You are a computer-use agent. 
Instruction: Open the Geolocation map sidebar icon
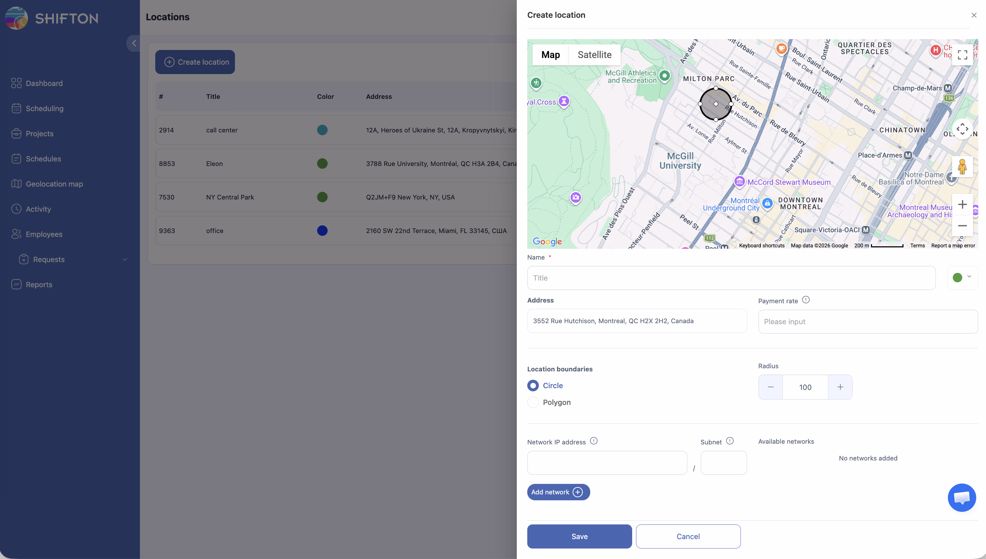click(x=16, y=184)
